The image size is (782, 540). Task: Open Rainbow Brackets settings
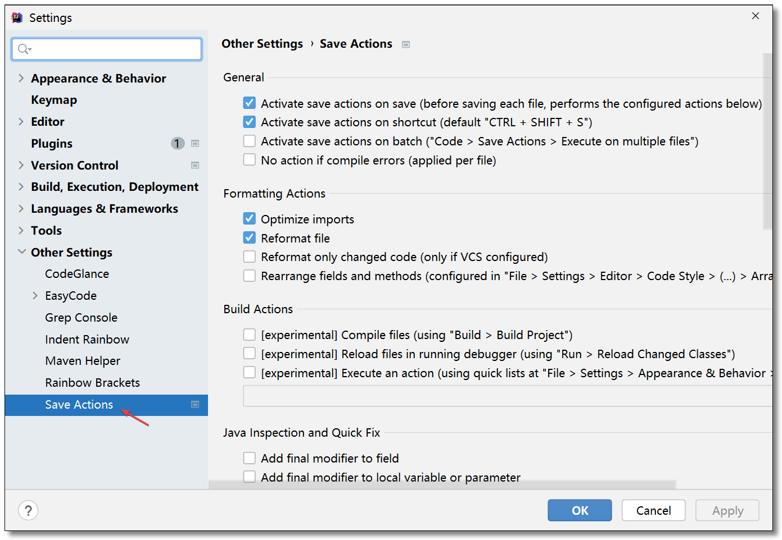93,383
